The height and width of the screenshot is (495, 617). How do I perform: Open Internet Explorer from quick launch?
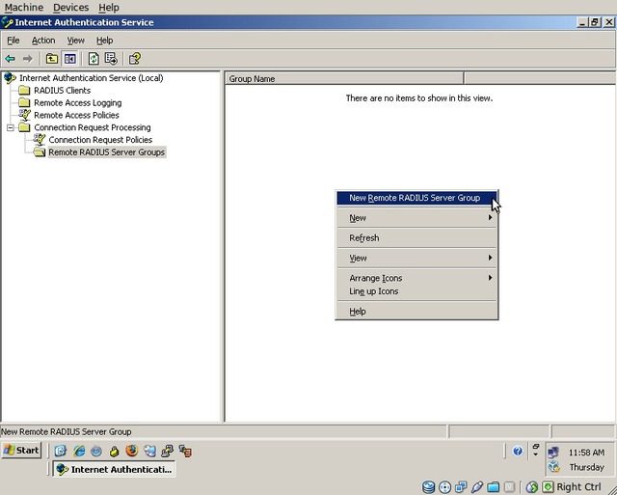79,451
